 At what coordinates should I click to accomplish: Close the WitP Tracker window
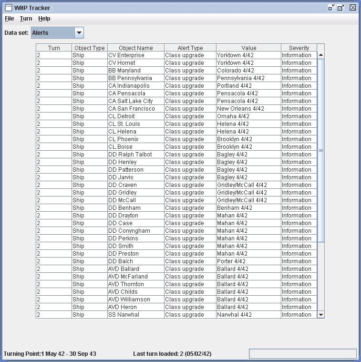(353, 8)
